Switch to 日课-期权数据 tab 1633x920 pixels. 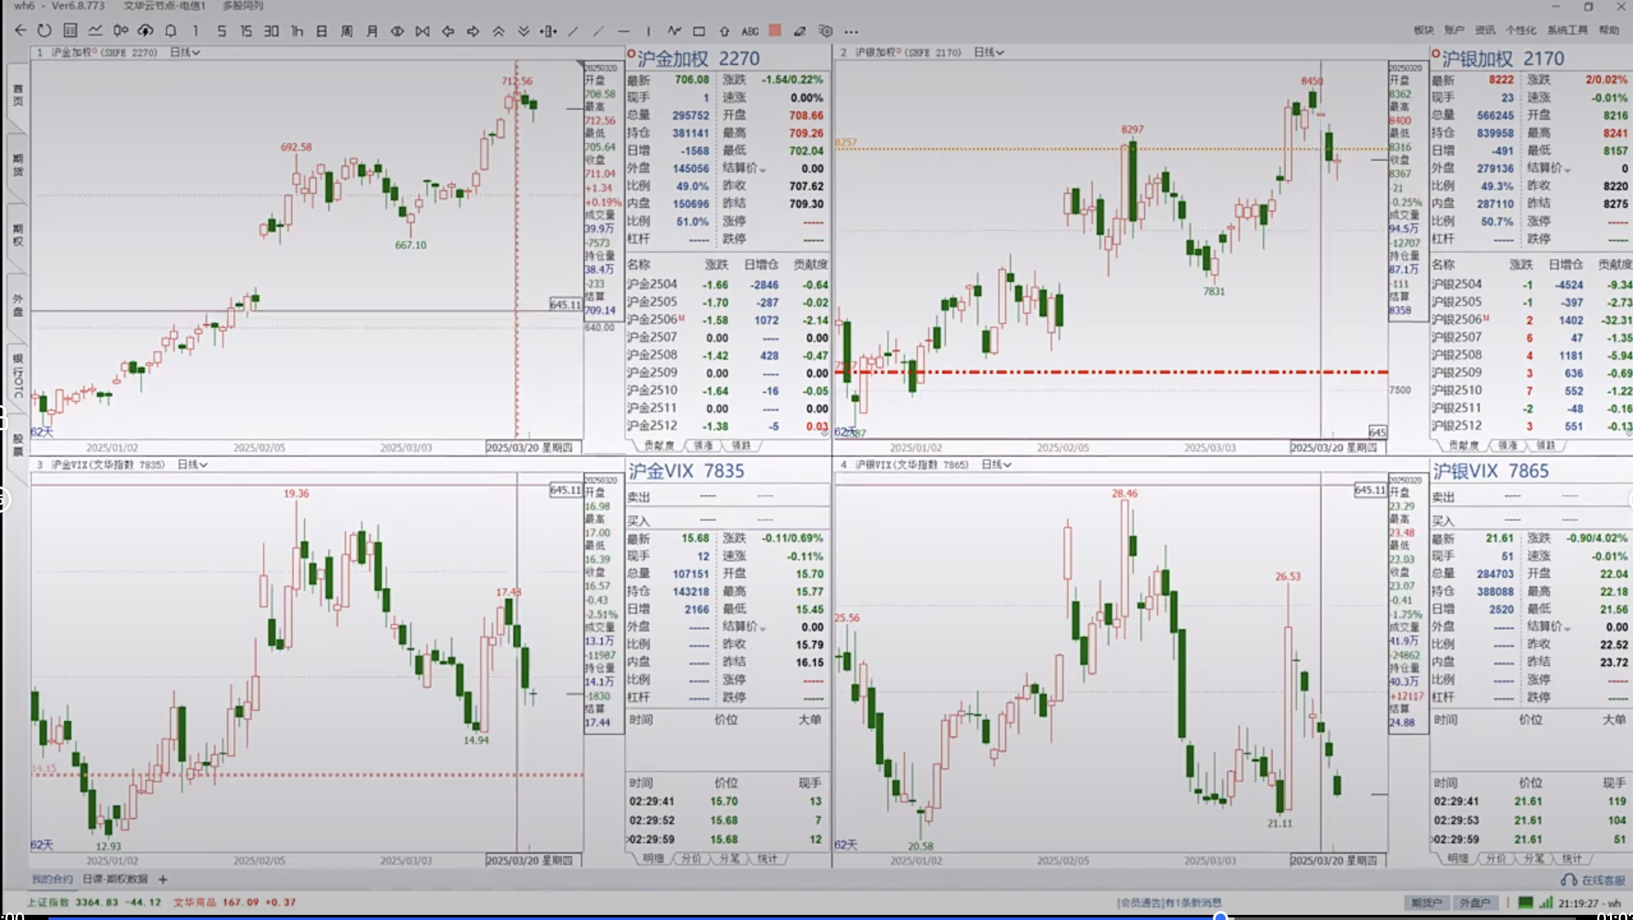[115, 879]
